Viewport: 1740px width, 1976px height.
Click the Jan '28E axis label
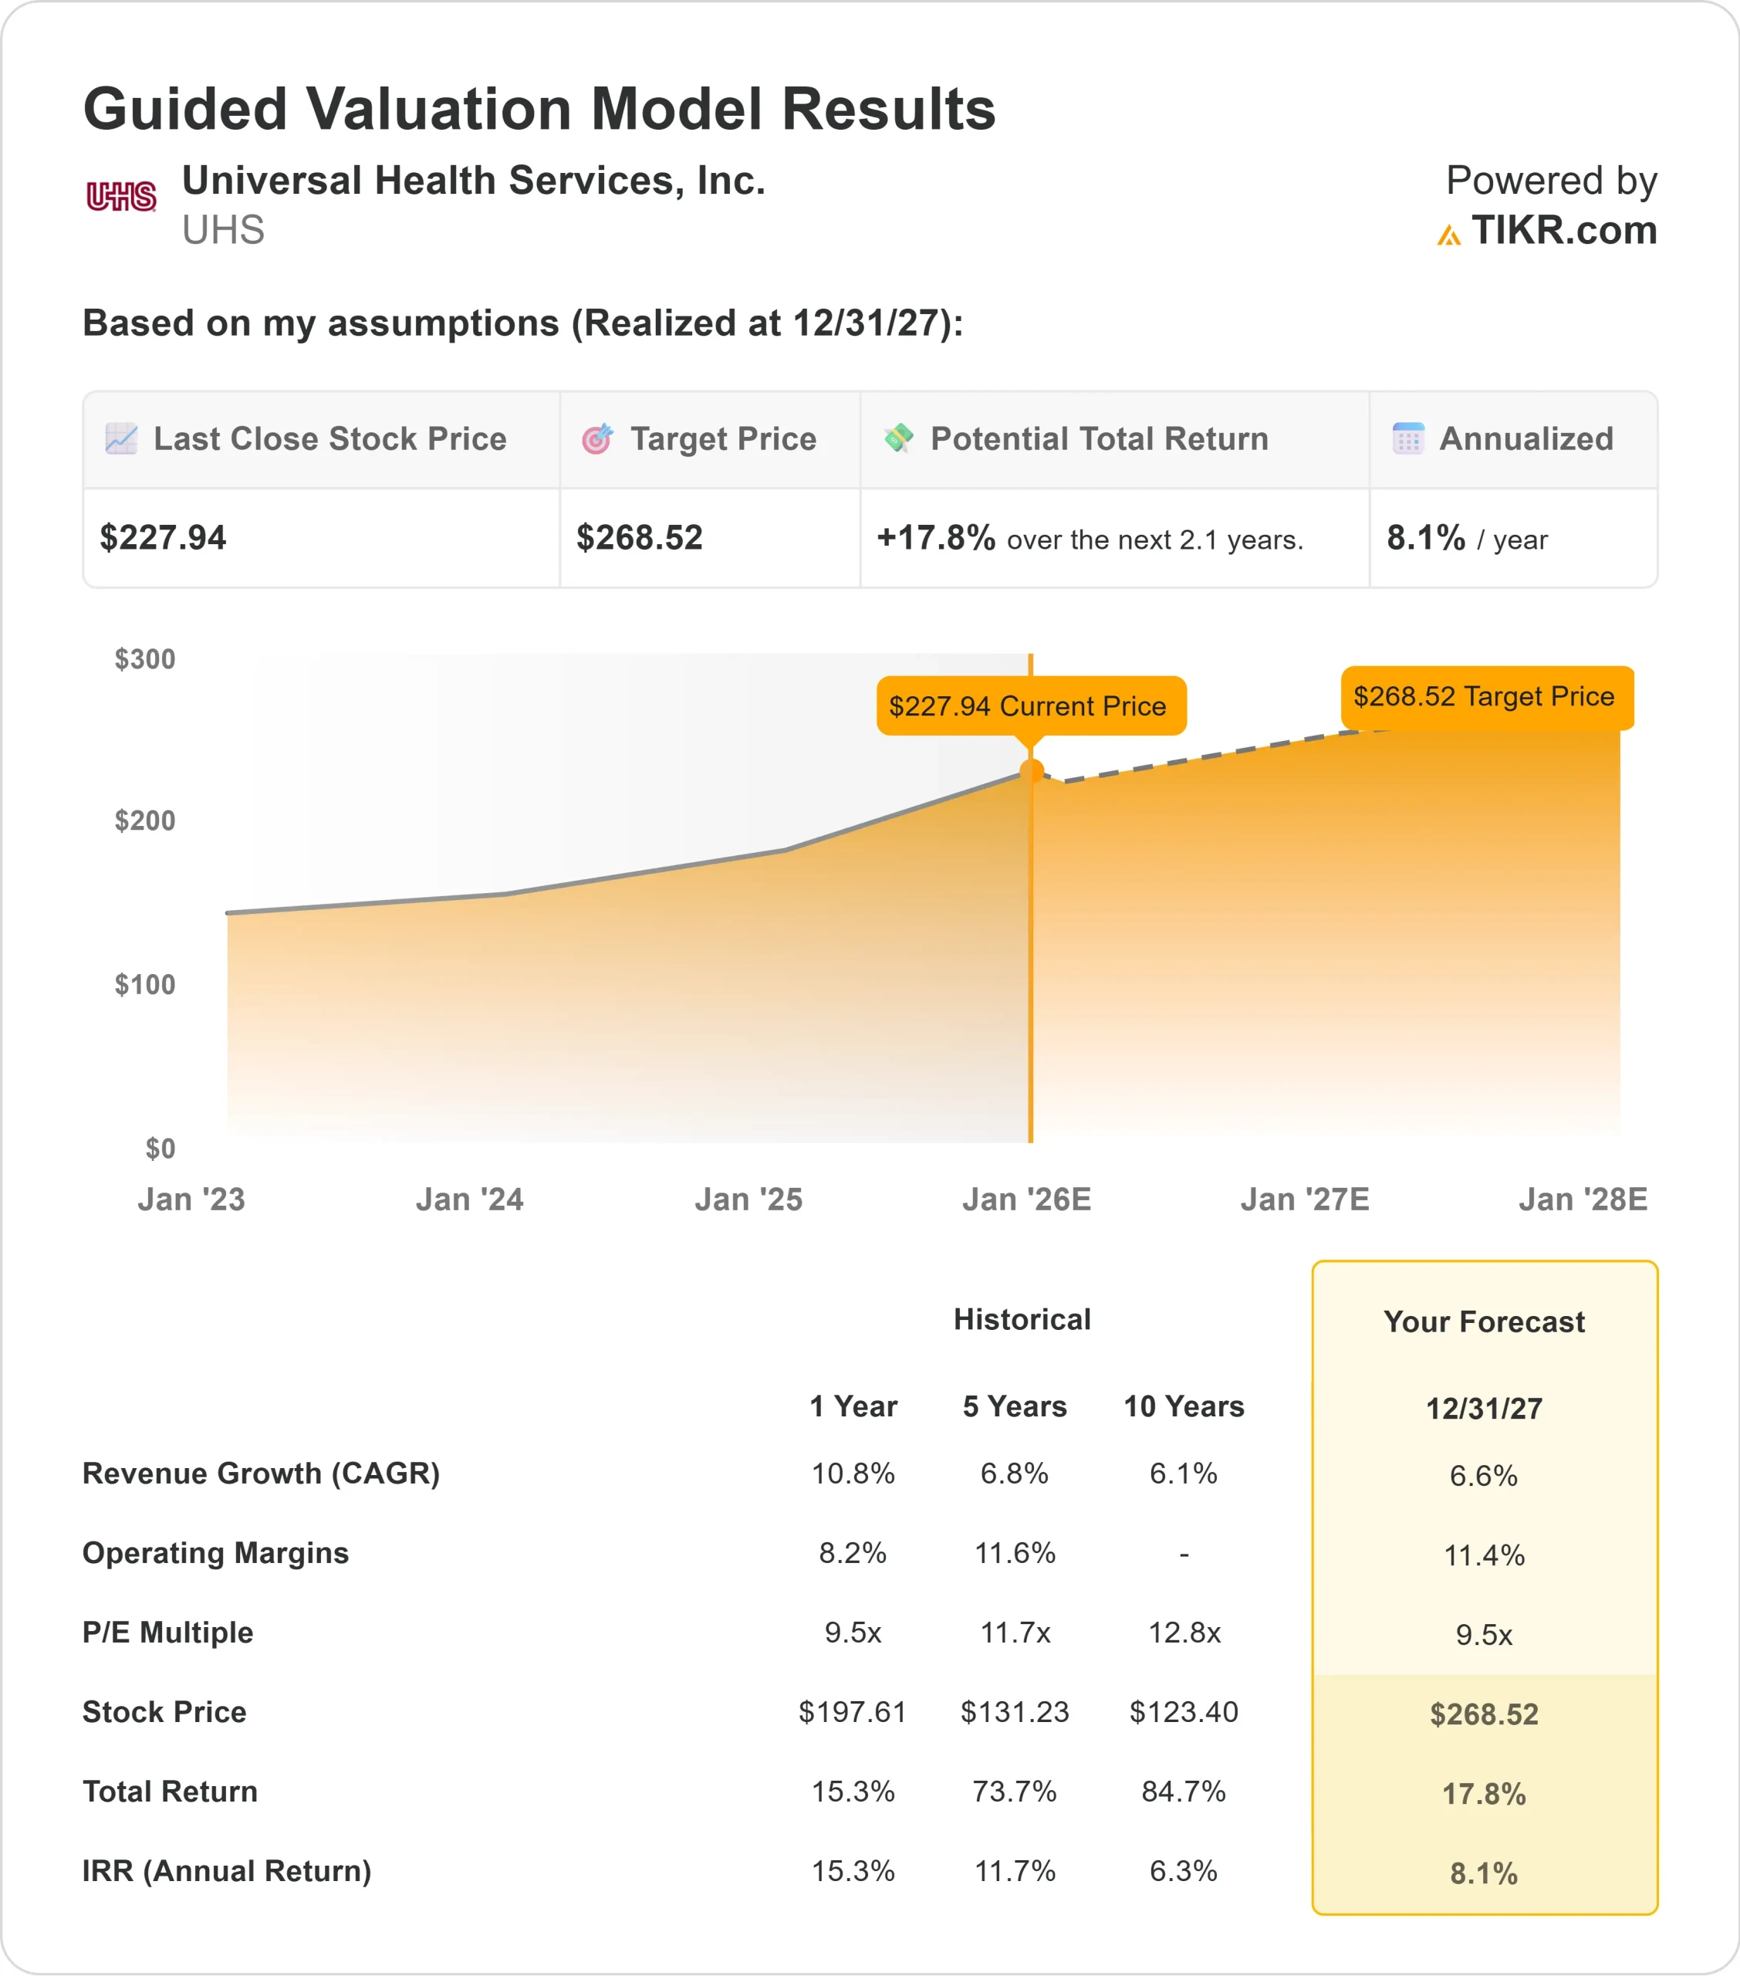pyautogui.click(x=1583, y=1199)
